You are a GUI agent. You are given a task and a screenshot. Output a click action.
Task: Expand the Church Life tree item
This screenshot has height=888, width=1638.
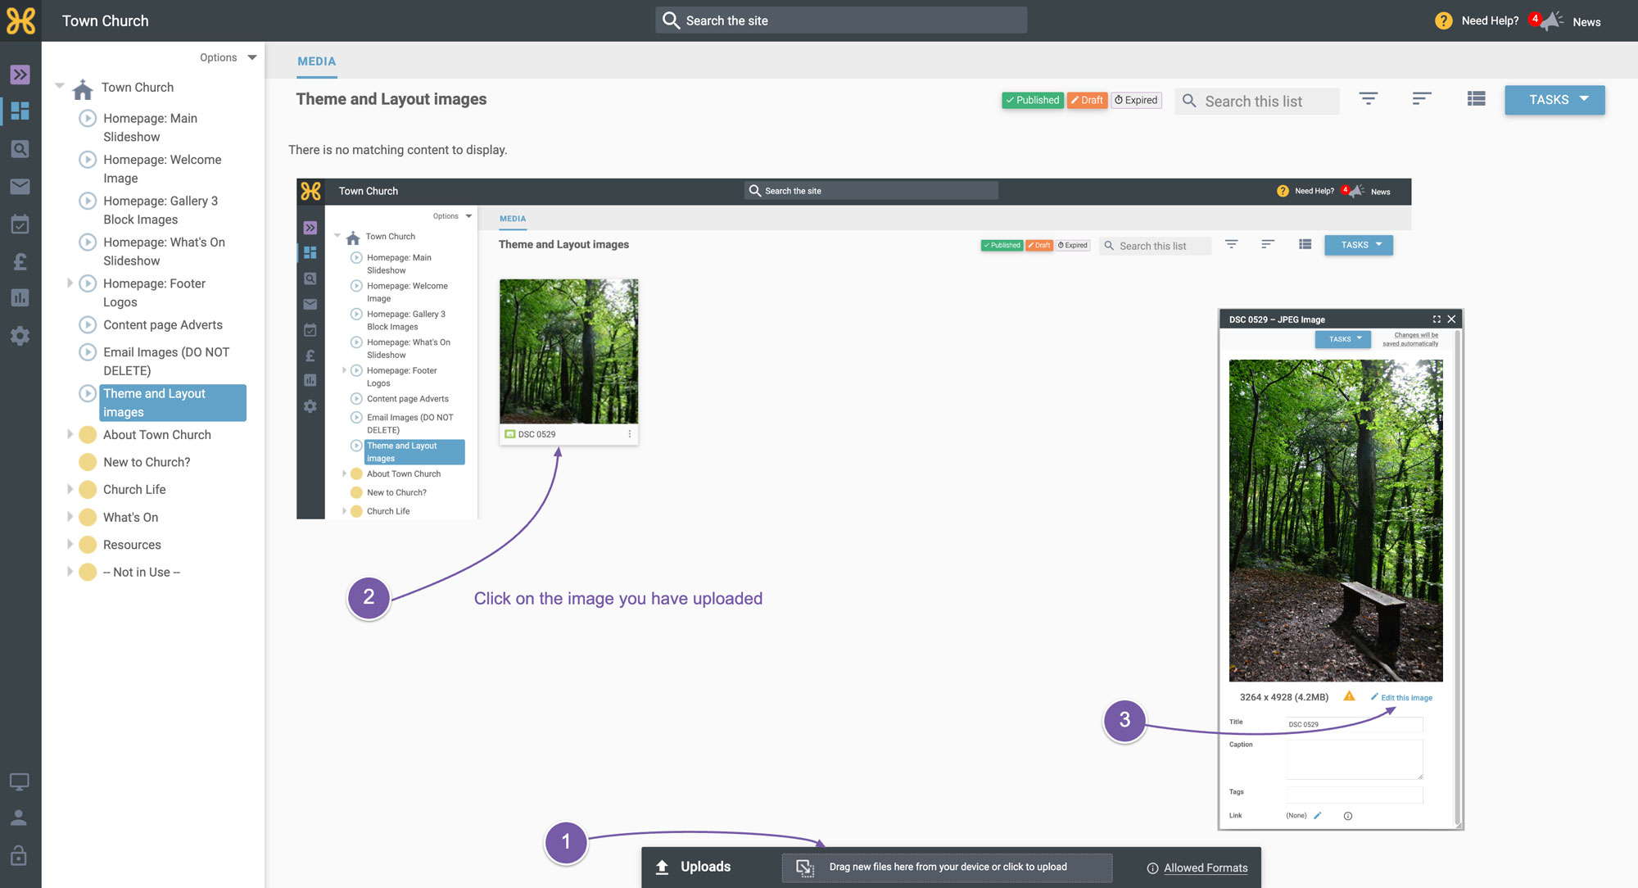point(70,489)
